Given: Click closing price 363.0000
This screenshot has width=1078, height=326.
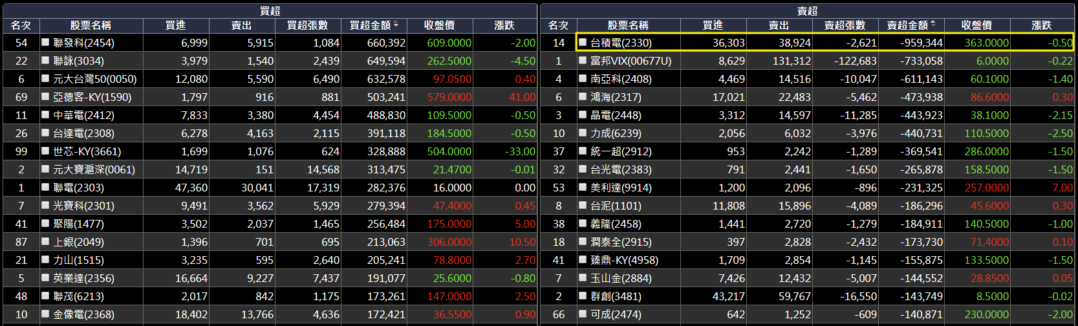Looking at the screenshot, I should point(987,43).
